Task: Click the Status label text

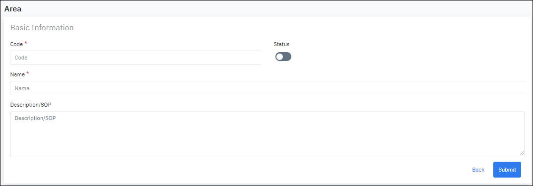Action: (281, 44)
